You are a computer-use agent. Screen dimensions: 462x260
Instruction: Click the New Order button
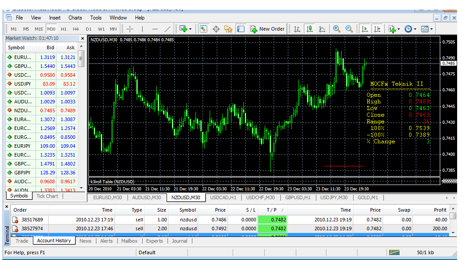click(267, 29)
